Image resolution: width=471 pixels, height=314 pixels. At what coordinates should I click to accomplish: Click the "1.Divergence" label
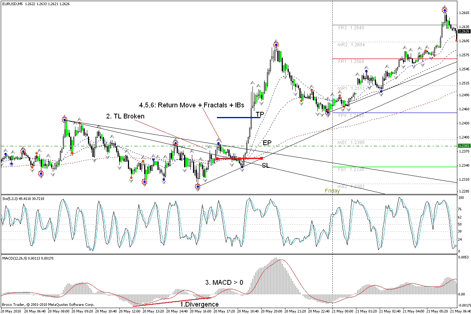[199, 304]
